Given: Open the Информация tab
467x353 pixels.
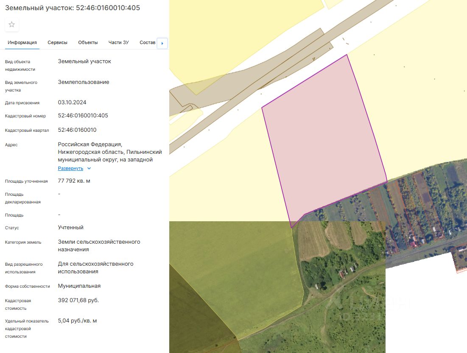Looking at the screenshot, I should pos(22,42).
